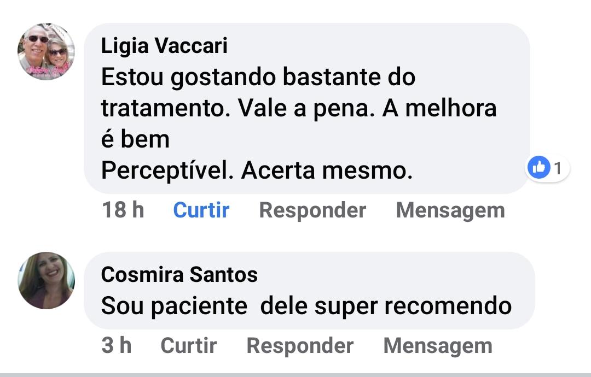Select the 'Estou gostando bastante do' line

[x=258, y=77]
